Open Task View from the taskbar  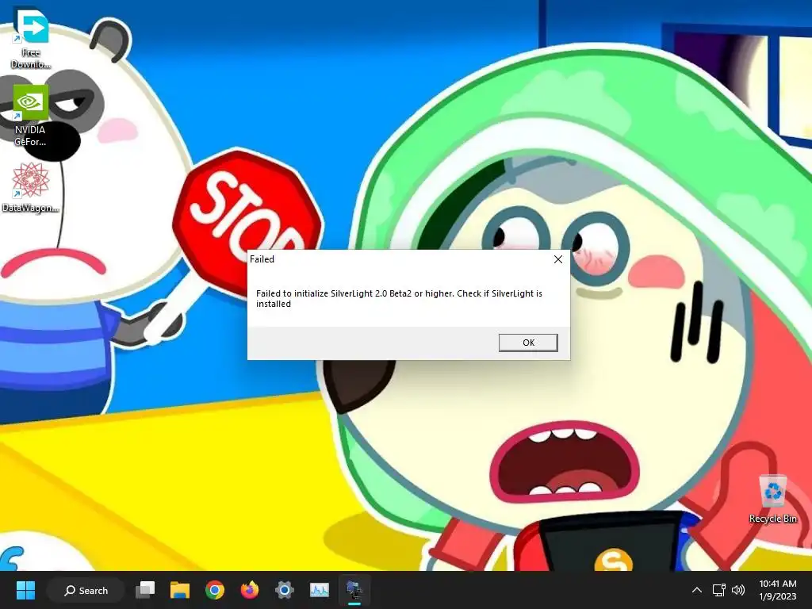click(145, 590)
